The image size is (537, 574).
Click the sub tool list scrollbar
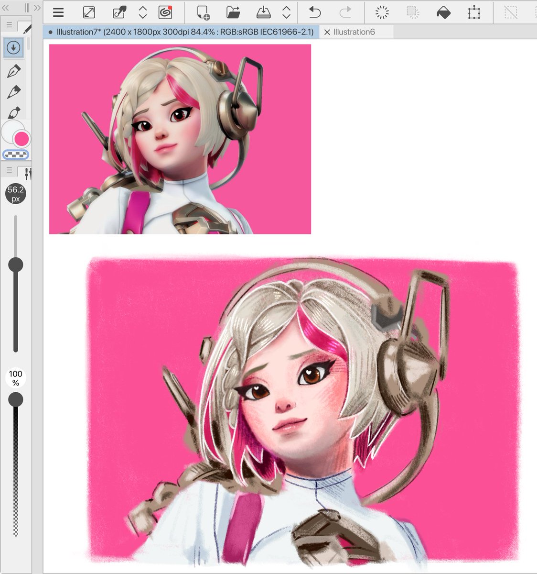coord(29,43)
